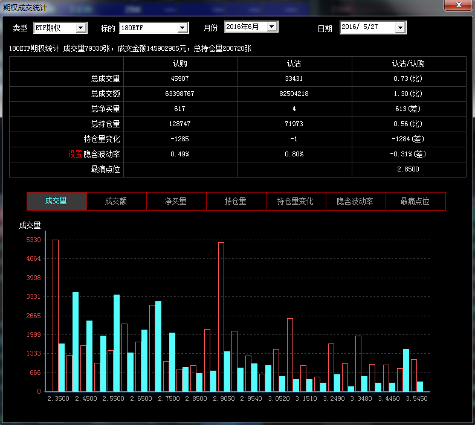
Task: Open the 日期 date picker dropdown
Action: pos(400,28)
